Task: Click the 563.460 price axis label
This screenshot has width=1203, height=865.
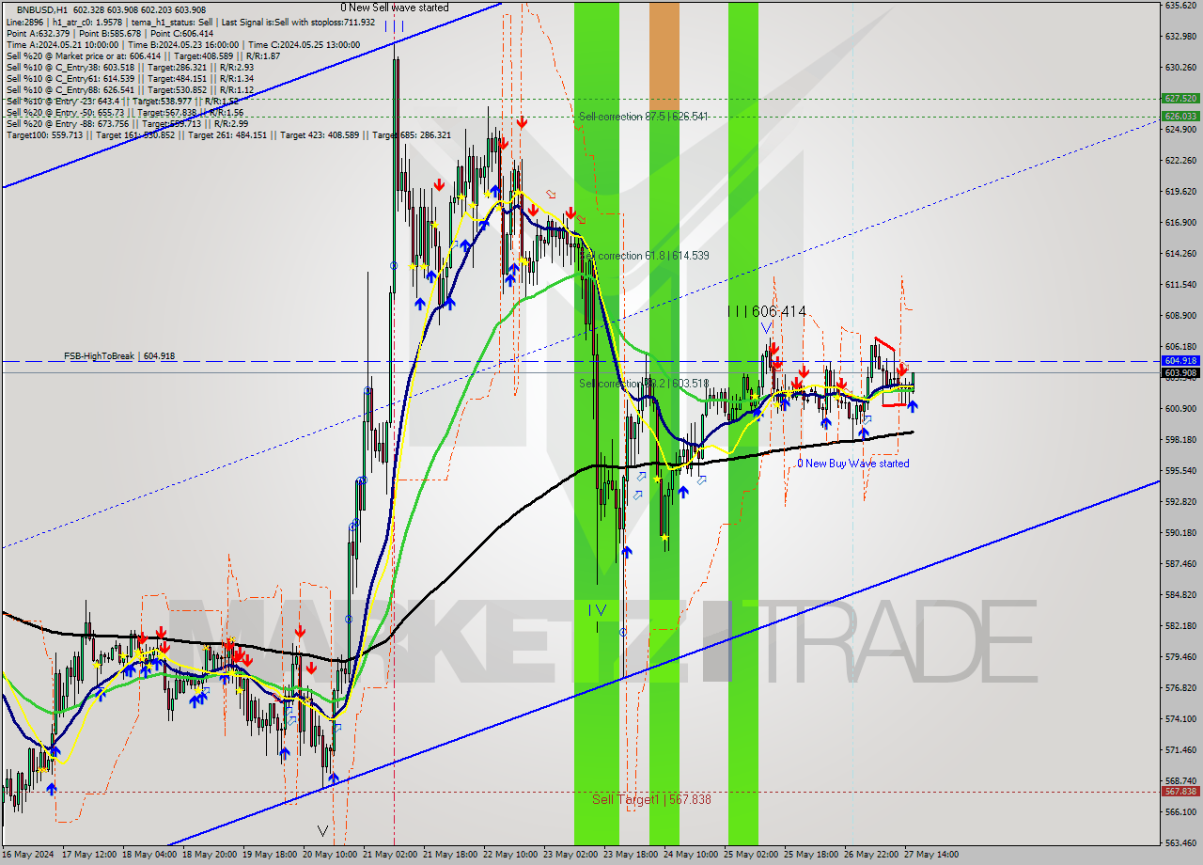Action: (1180, 842)
